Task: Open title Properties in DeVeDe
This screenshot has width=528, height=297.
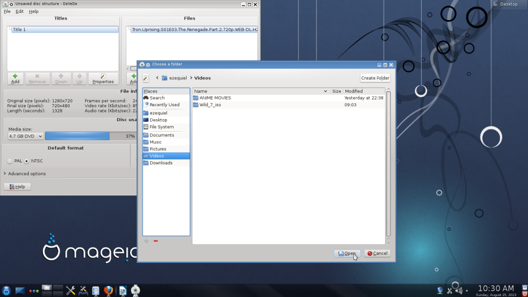Action: click(103, 78)
